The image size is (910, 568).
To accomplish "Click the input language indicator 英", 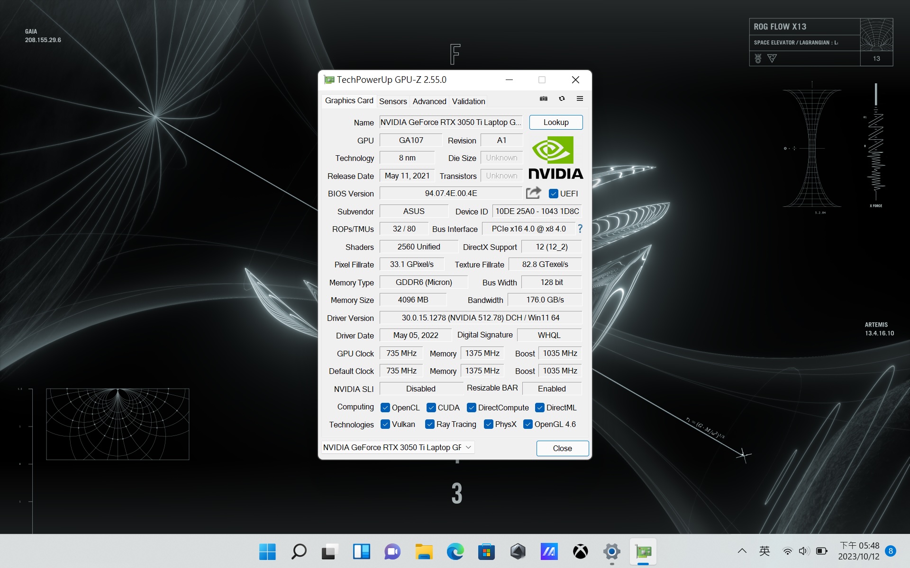I will [x=764, y=551].
